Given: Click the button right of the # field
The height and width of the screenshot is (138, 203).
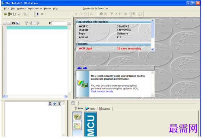Looking at the screenshot, I should [x=69, y=23].
